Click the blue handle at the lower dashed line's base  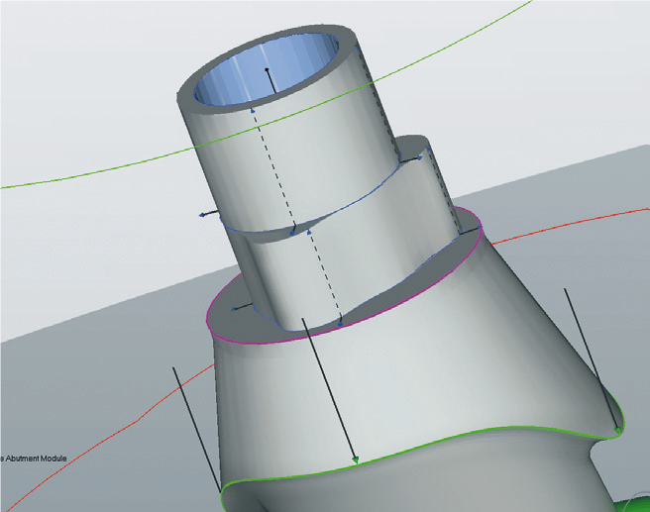(339, 321)
